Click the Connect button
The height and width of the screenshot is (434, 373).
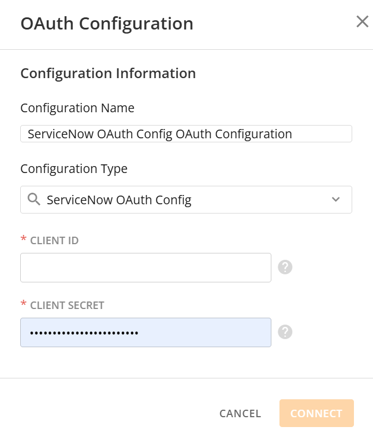click(x=316, y=413)
